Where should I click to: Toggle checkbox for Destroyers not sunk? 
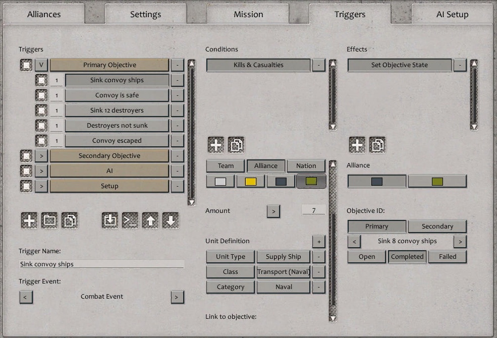tap(41, 126)
